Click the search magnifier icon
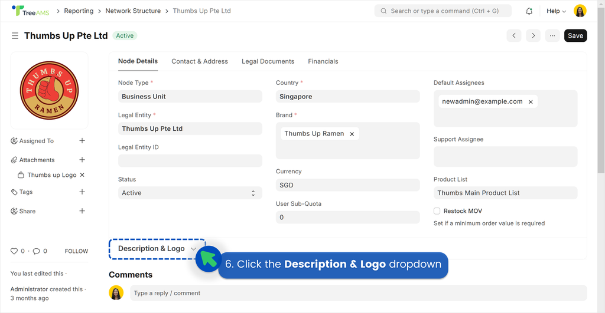 tap(383, 11)
